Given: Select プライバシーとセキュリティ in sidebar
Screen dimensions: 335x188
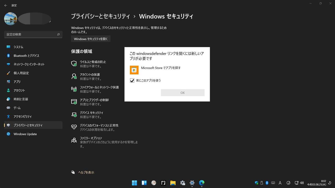Looking at the screenshot, I should [33, 125].
